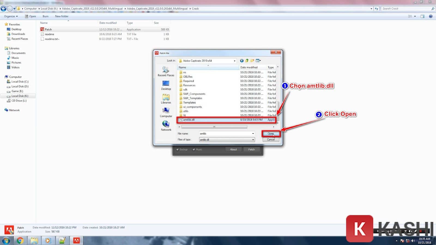The image size is (436, 245).
Task: Click New folder in Explorer toolbar
Action: point(62,16)
